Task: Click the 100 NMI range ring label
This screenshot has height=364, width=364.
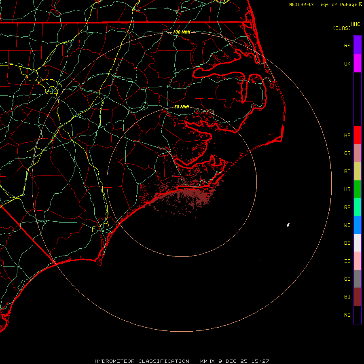Action: (182, 32)
